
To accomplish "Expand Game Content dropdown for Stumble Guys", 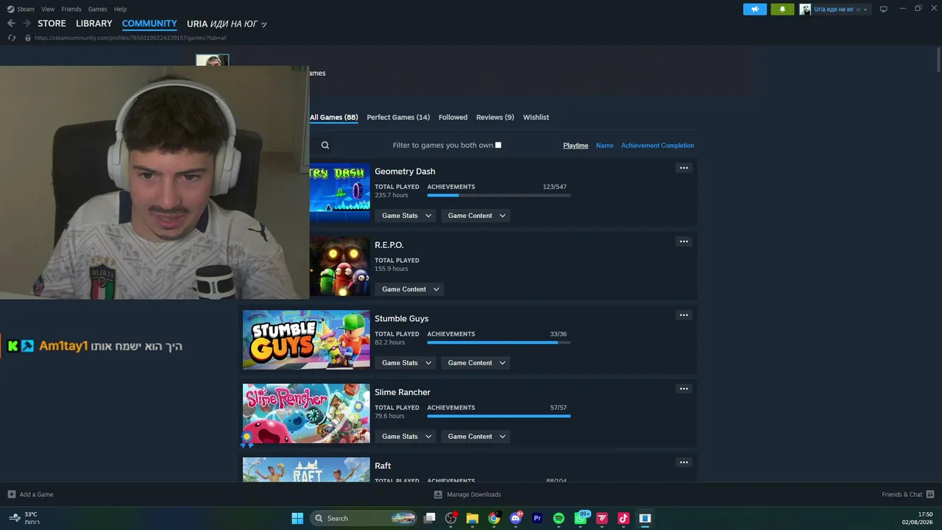I will (477, 363).
